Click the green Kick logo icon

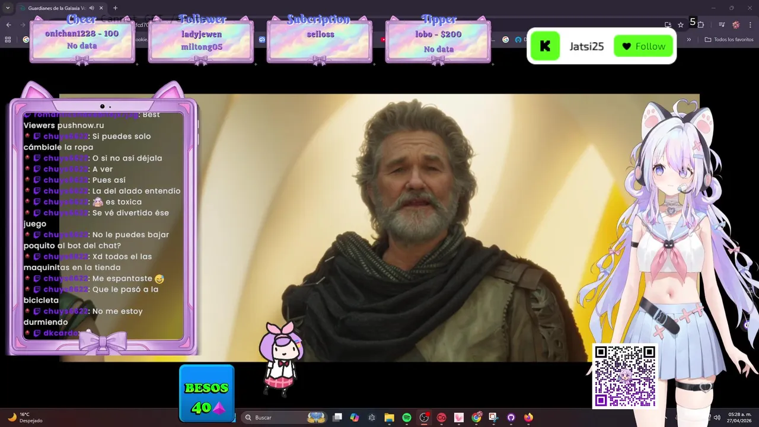click(x=545, y=46)
